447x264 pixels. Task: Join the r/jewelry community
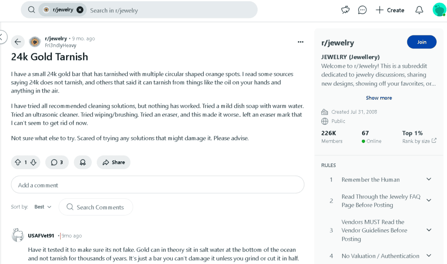click(422, 42)
